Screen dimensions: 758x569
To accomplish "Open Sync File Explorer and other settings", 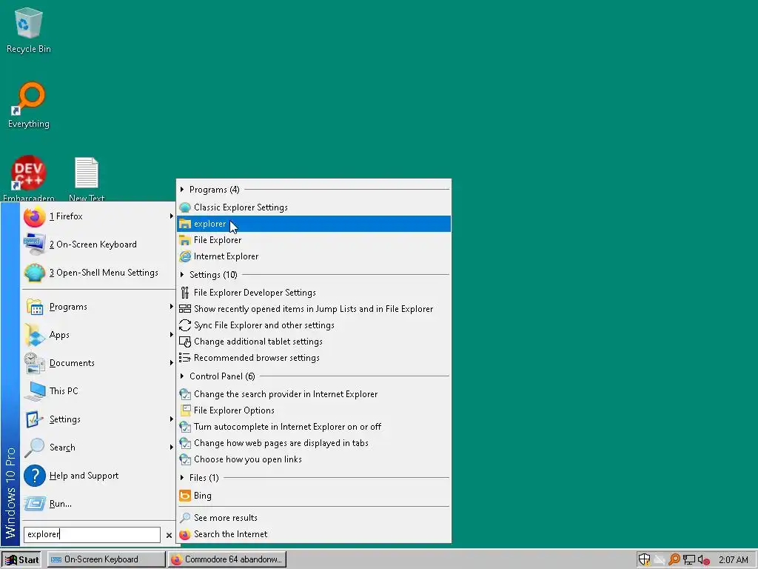I will (x=314, y=325).
